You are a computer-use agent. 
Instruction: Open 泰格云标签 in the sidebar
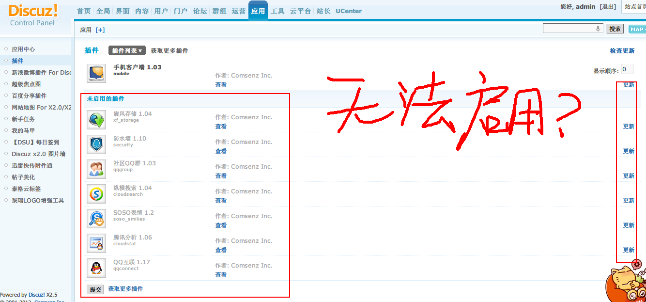click(x=26, y=189)
